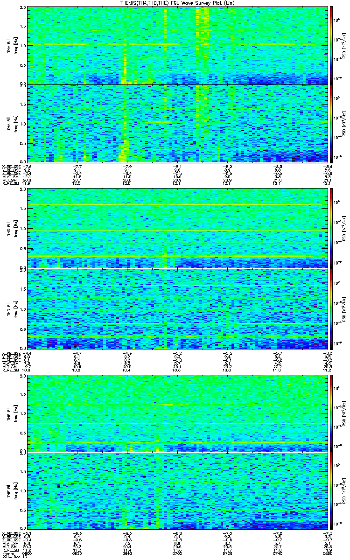Click the PSD color bar beside THD BII panel
This screenshot has height=560, width=350.
[x=332, y=308]
